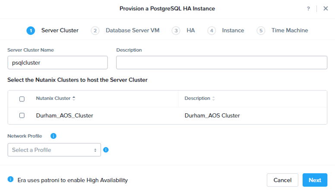This screenshot has height=193, width=335.
Task: Click the Durham_AOS_Cluster name cell
Action: 64,115
